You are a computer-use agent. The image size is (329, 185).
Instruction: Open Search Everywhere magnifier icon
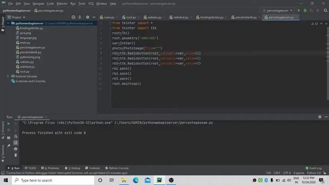point(325,10)
